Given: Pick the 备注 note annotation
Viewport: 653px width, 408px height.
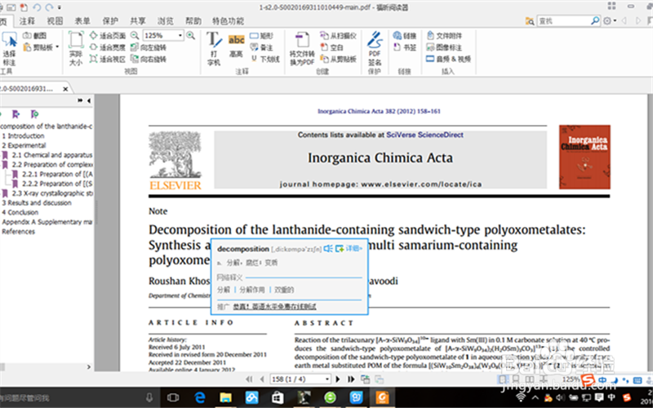Looking at the screenshot, I should pyautogui.click(x=262, y=47).
